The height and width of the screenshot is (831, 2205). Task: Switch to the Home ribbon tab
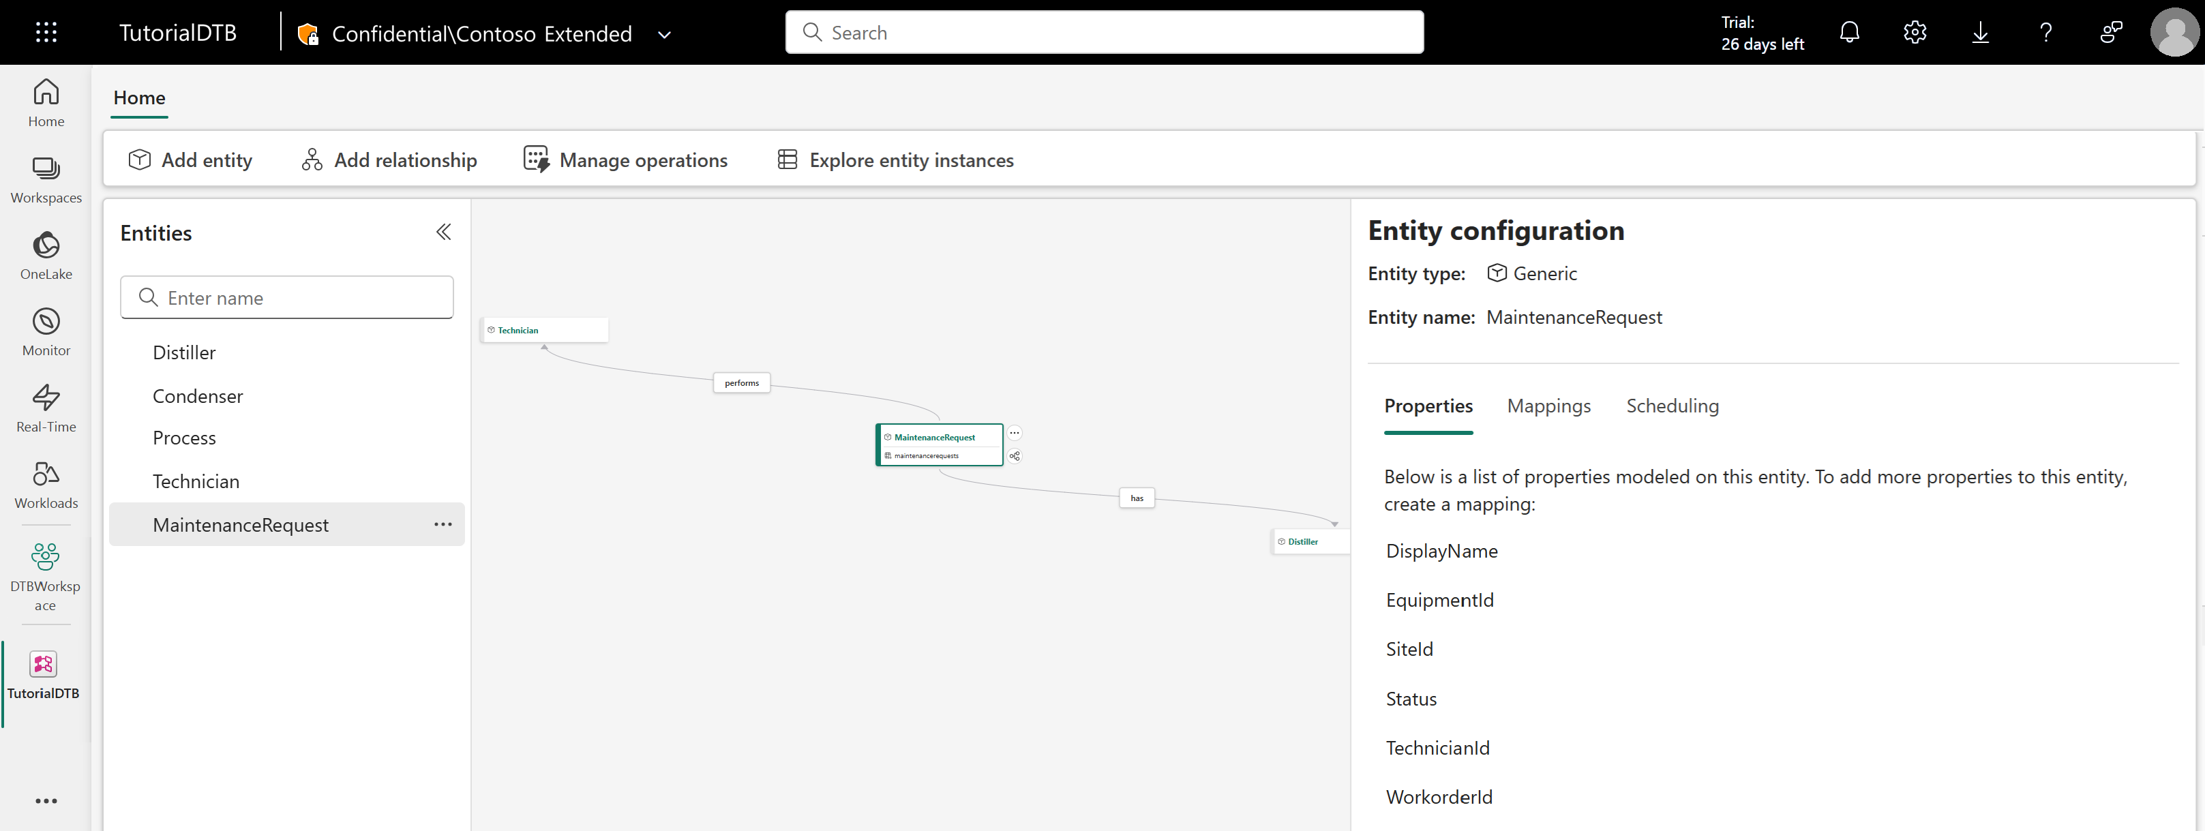pos(140,97)
